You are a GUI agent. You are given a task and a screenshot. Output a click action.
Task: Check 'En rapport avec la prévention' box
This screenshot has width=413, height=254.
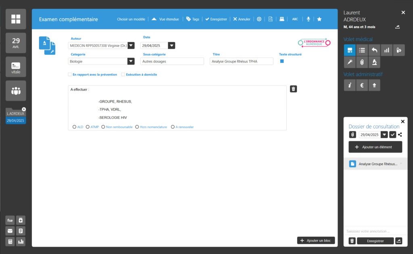pos(70,75)
